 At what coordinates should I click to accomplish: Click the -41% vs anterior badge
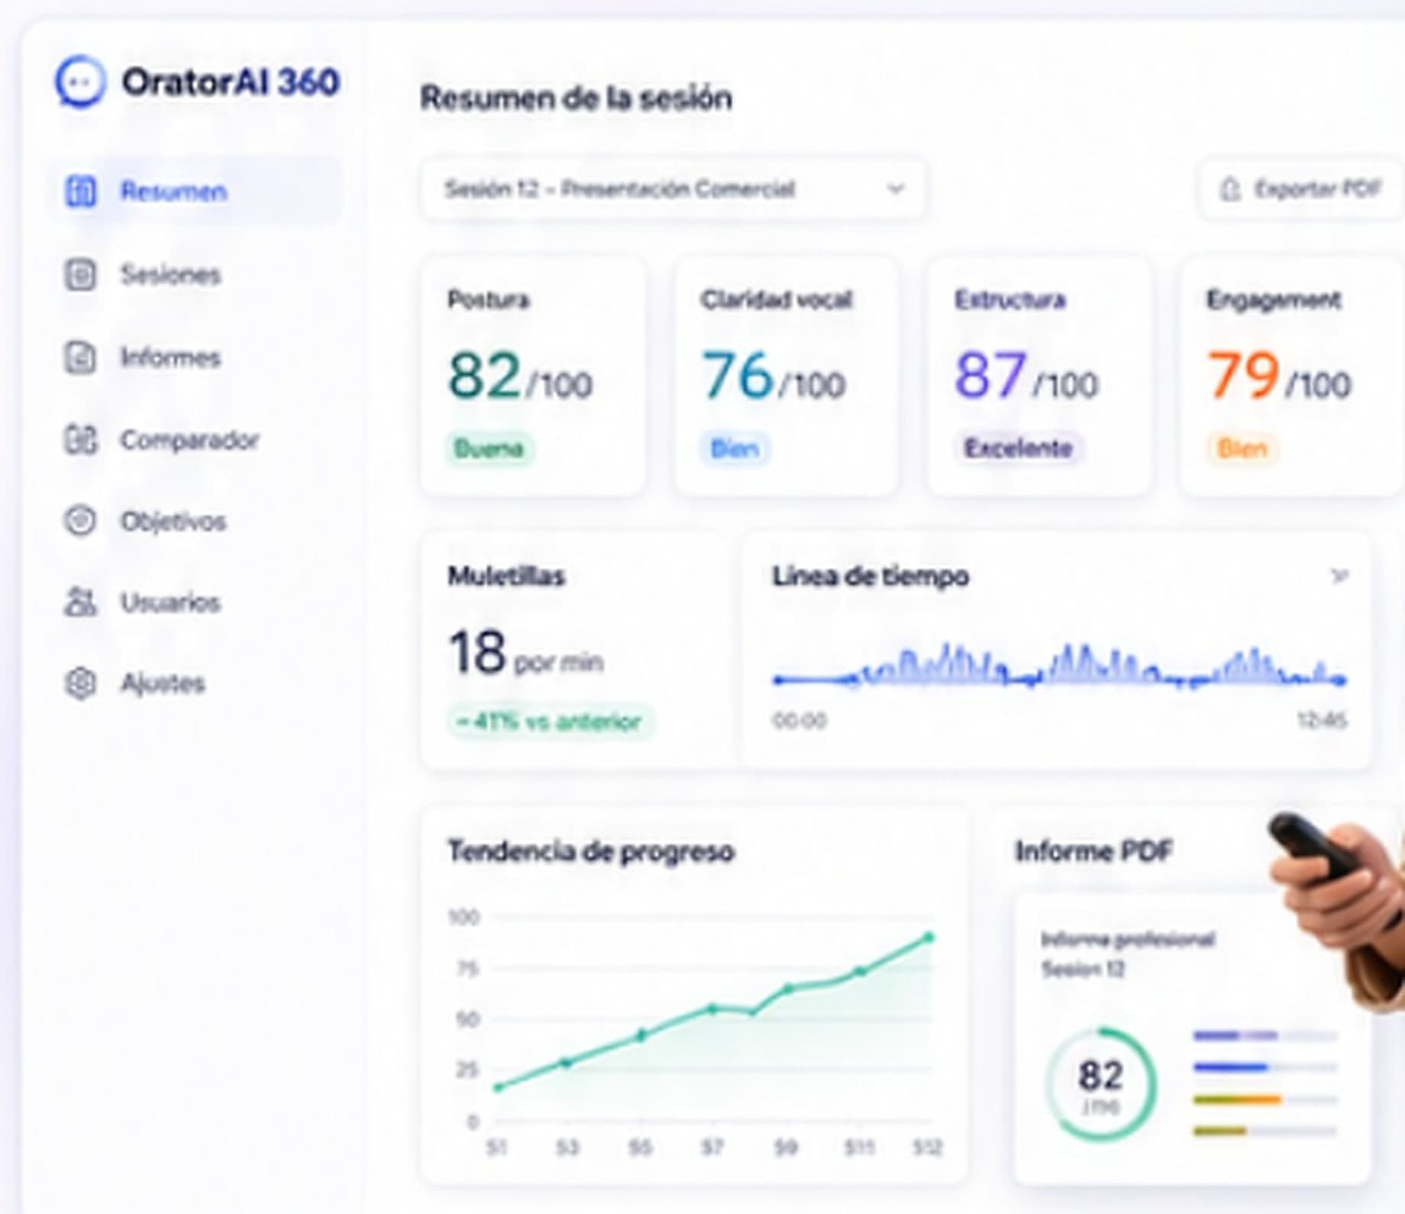click(550, 722)
